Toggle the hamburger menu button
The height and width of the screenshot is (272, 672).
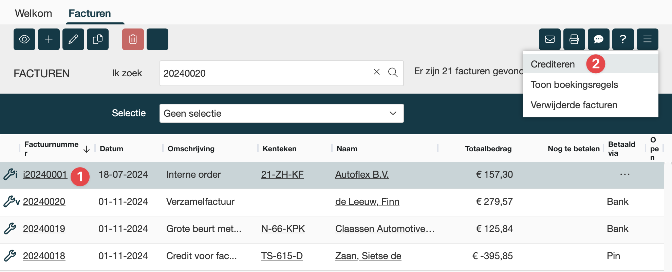[x=648, y=39]
